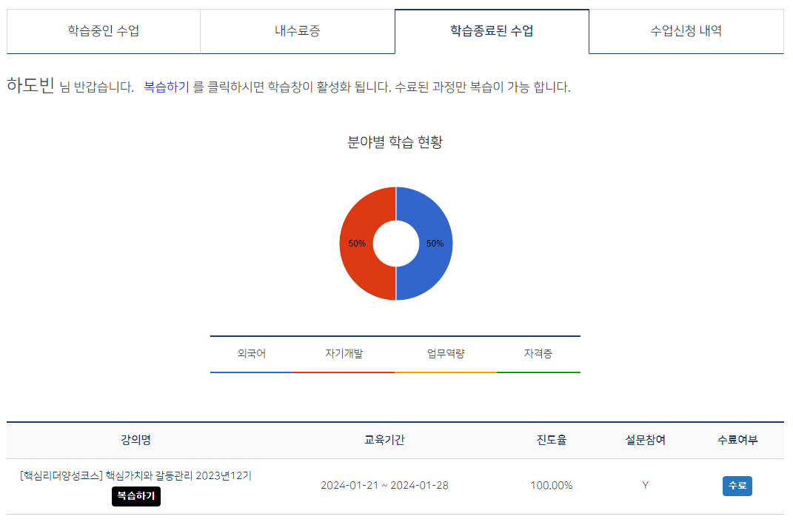The height and width of the screenshot is (525, 793).
Task: Click the 진도율 column header
Action: [552, 440]
